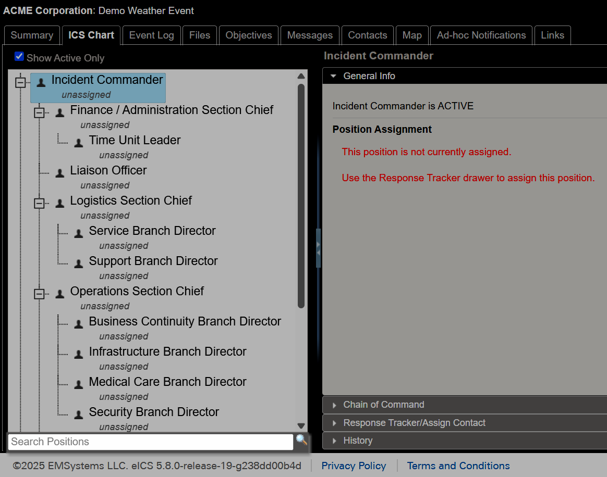The image size is (607, 477).
Task: Click the person icon for Time Unit Leader
Action: click(x=78, y=142)
